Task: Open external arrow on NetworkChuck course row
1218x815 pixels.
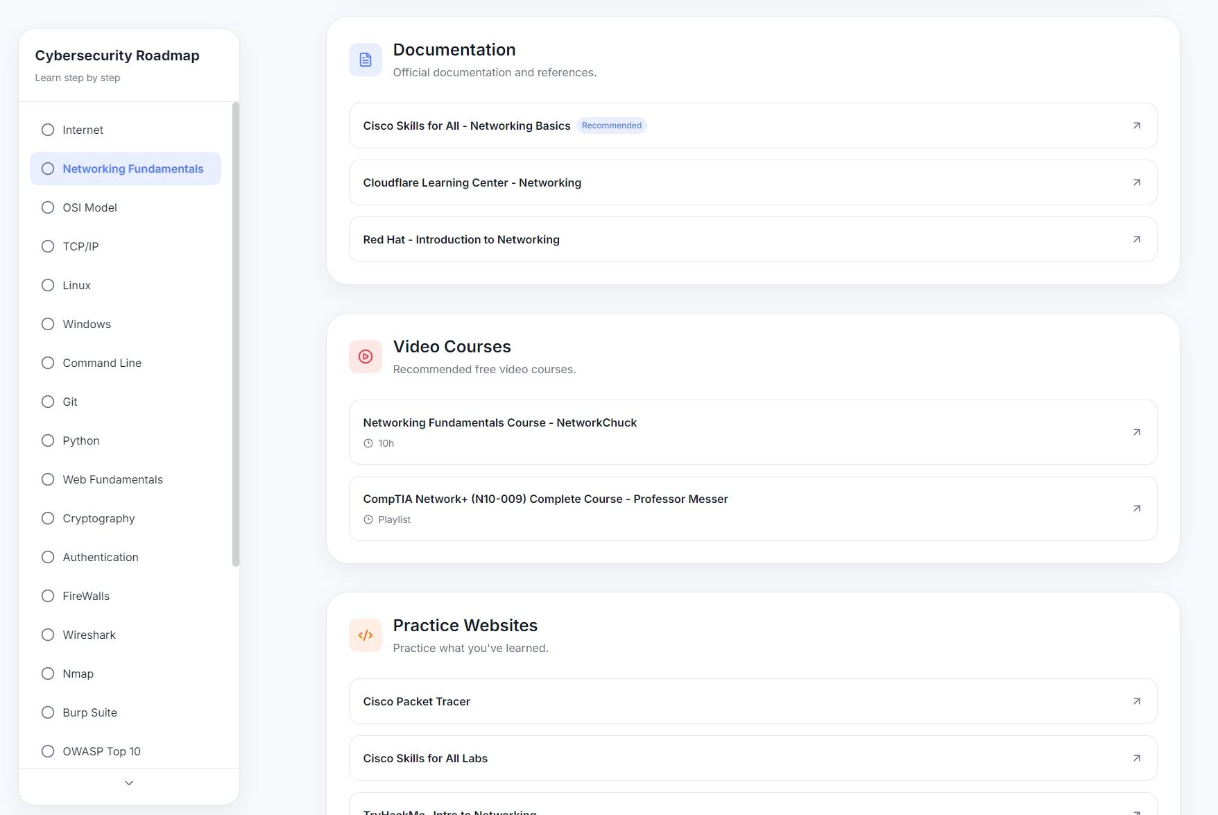Action: (1137, 432)
